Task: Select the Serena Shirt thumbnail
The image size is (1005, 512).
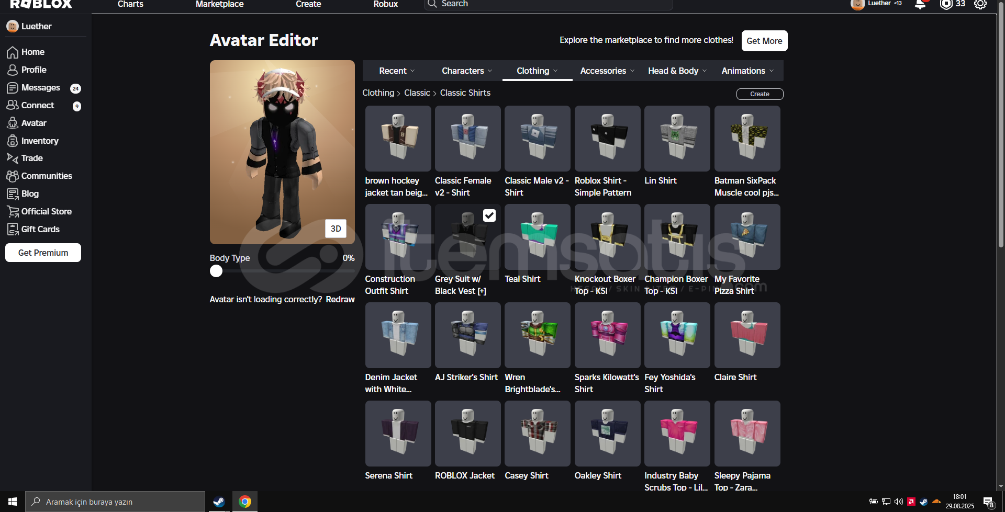Action: [398, 434]
